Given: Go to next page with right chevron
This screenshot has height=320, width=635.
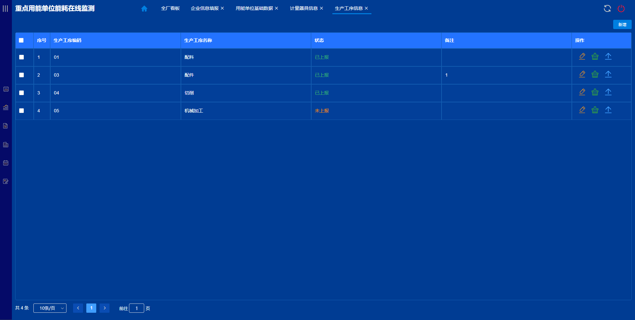Looking at the screenshot, I should pyautogui.click(x=105, y=308).
